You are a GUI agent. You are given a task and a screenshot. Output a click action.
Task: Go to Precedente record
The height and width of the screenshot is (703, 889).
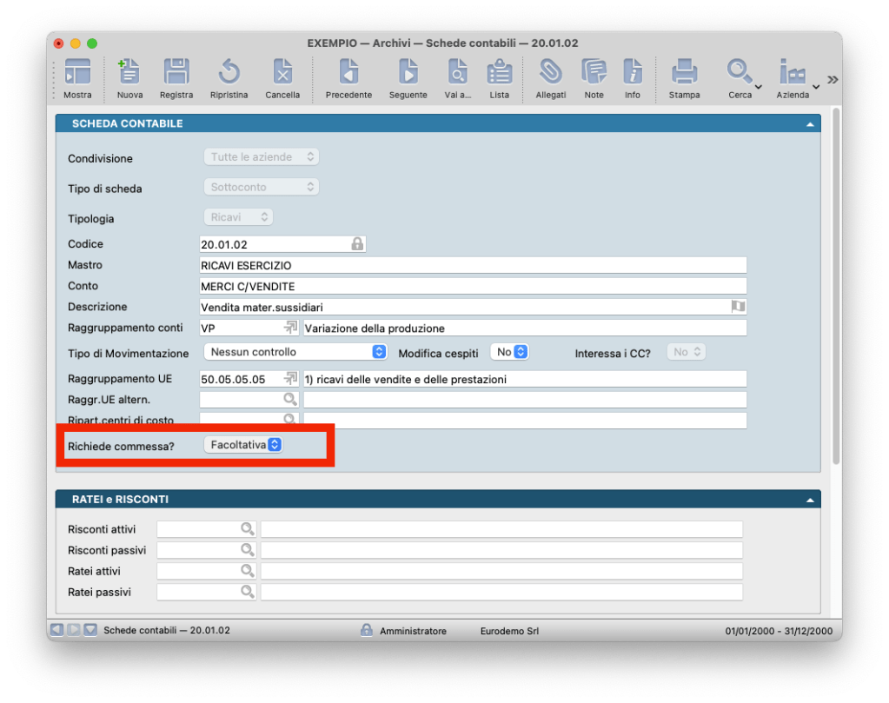[348, 76]
